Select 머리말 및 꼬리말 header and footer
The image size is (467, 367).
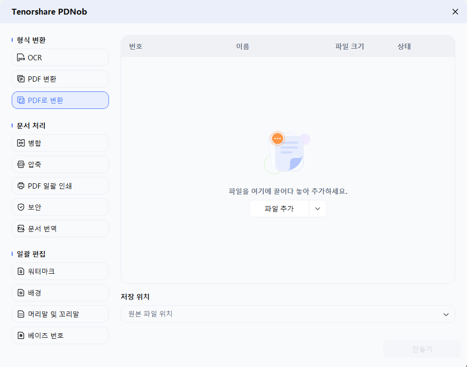[60, 314]
